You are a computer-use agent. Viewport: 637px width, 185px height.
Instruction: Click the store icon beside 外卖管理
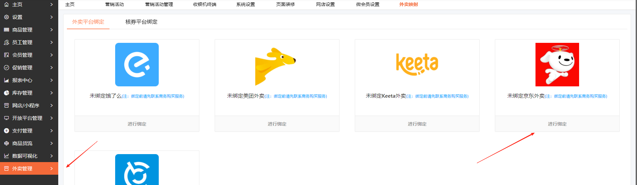coord(6,168)
